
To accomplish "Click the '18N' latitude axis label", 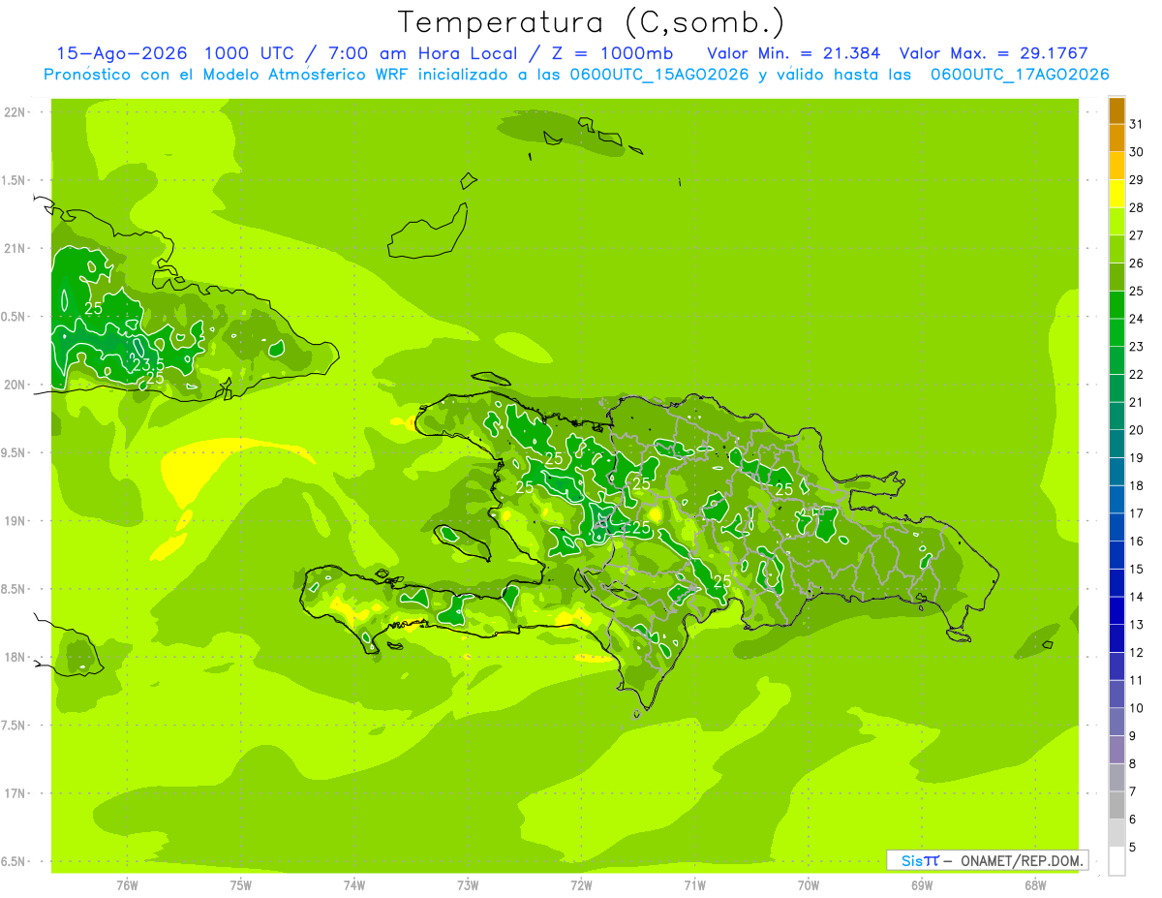I will click(x=15, y=657).
